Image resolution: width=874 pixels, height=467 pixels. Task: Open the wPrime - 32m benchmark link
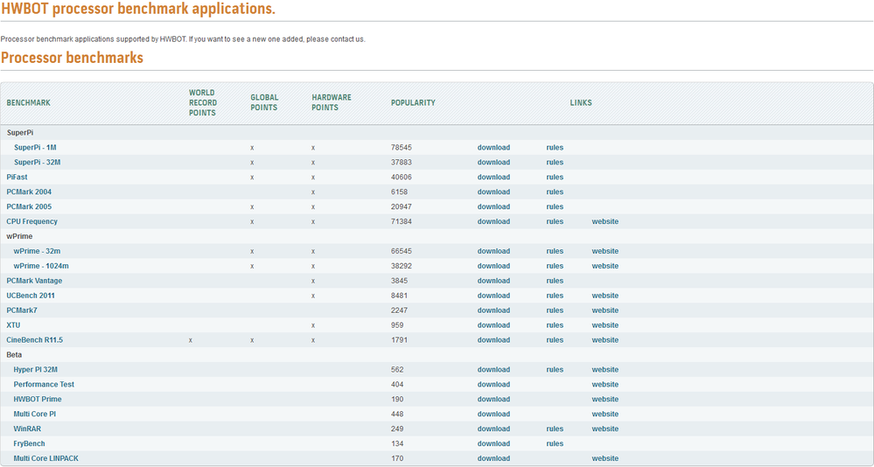pos(38,251)
